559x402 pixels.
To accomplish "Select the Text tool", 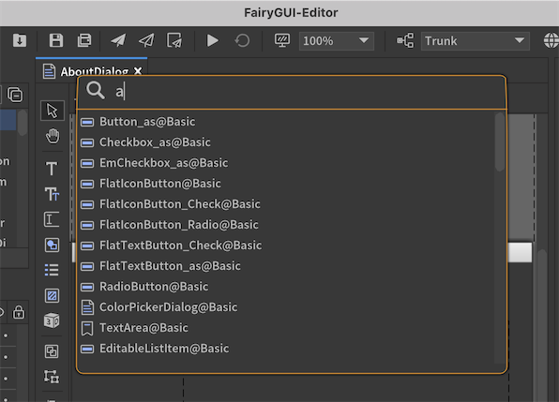I will (x=52, y=168).
